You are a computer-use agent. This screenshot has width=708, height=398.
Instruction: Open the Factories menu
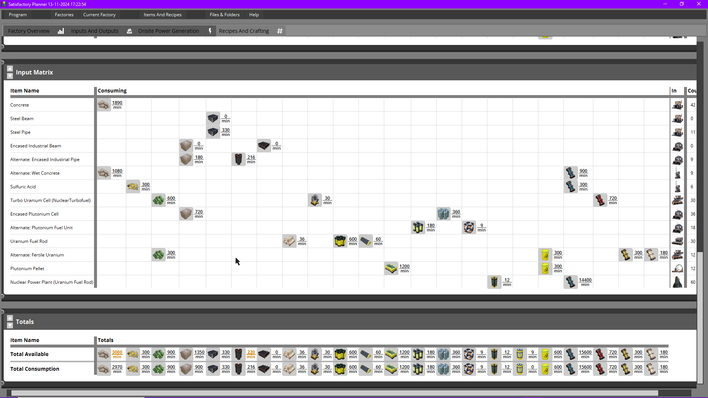64,15
